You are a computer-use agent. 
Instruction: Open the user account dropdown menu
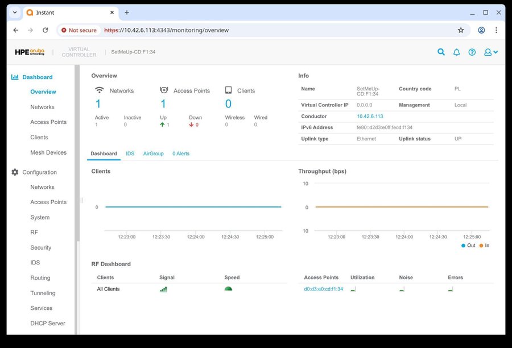tap(490, 52)
